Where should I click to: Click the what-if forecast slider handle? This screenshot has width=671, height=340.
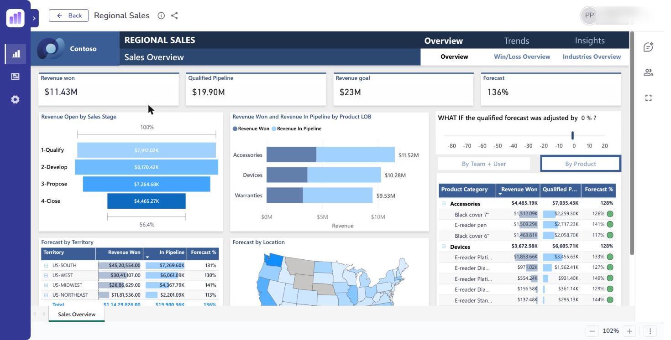click(572, 135)
